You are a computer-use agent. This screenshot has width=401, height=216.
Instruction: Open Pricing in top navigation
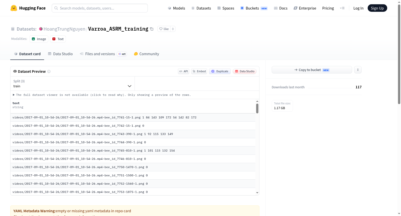pyautogui.click(x=328, y=8)
